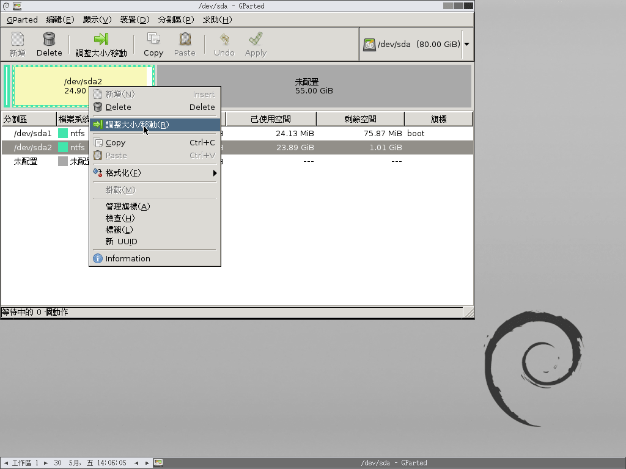This screenshot has width=626, height=469.
Task: Click the Paste clipboard toolbar icon
Action: click(184, 40)
